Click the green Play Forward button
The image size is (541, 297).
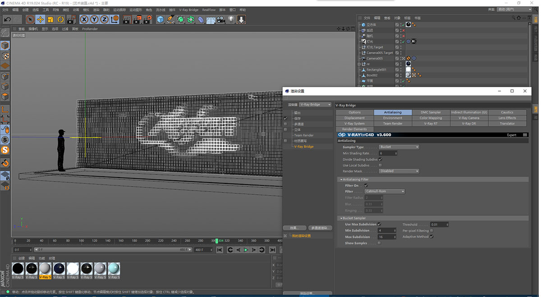tap(246, 250)
